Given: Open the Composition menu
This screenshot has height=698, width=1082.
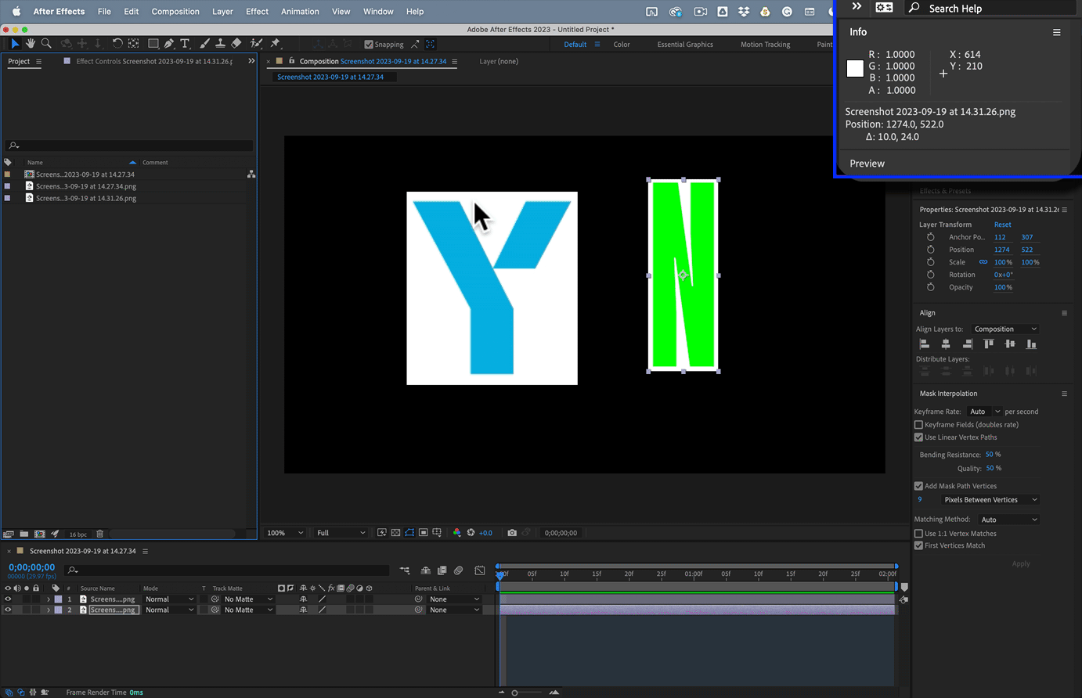Looking at the screenshot, I should [175, 12].
